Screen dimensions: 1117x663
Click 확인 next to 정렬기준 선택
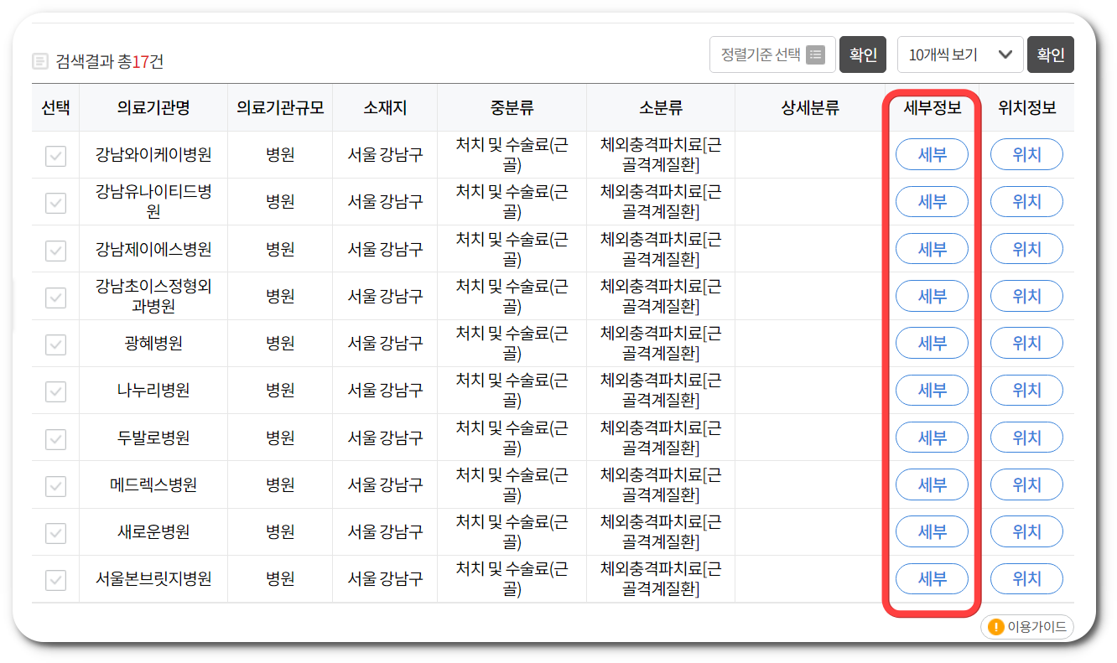pyautogui.click(x=863, y=54)
